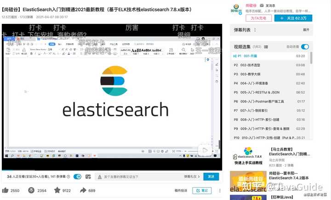Image resolution: width=331 pixels, height=200 pixels.
Task: Select episode P4 004-入门-环境准备
Action: (x=269, y=83)
